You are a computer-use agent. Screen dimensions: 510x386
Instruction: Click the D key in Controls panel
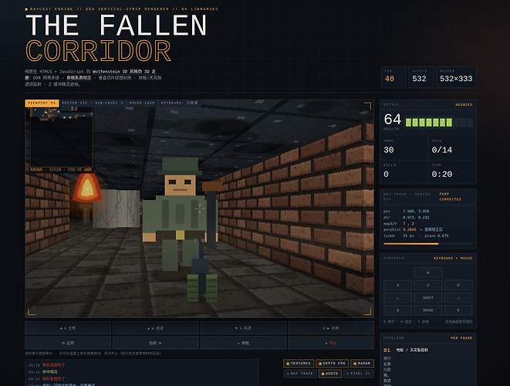coord(458,285)
